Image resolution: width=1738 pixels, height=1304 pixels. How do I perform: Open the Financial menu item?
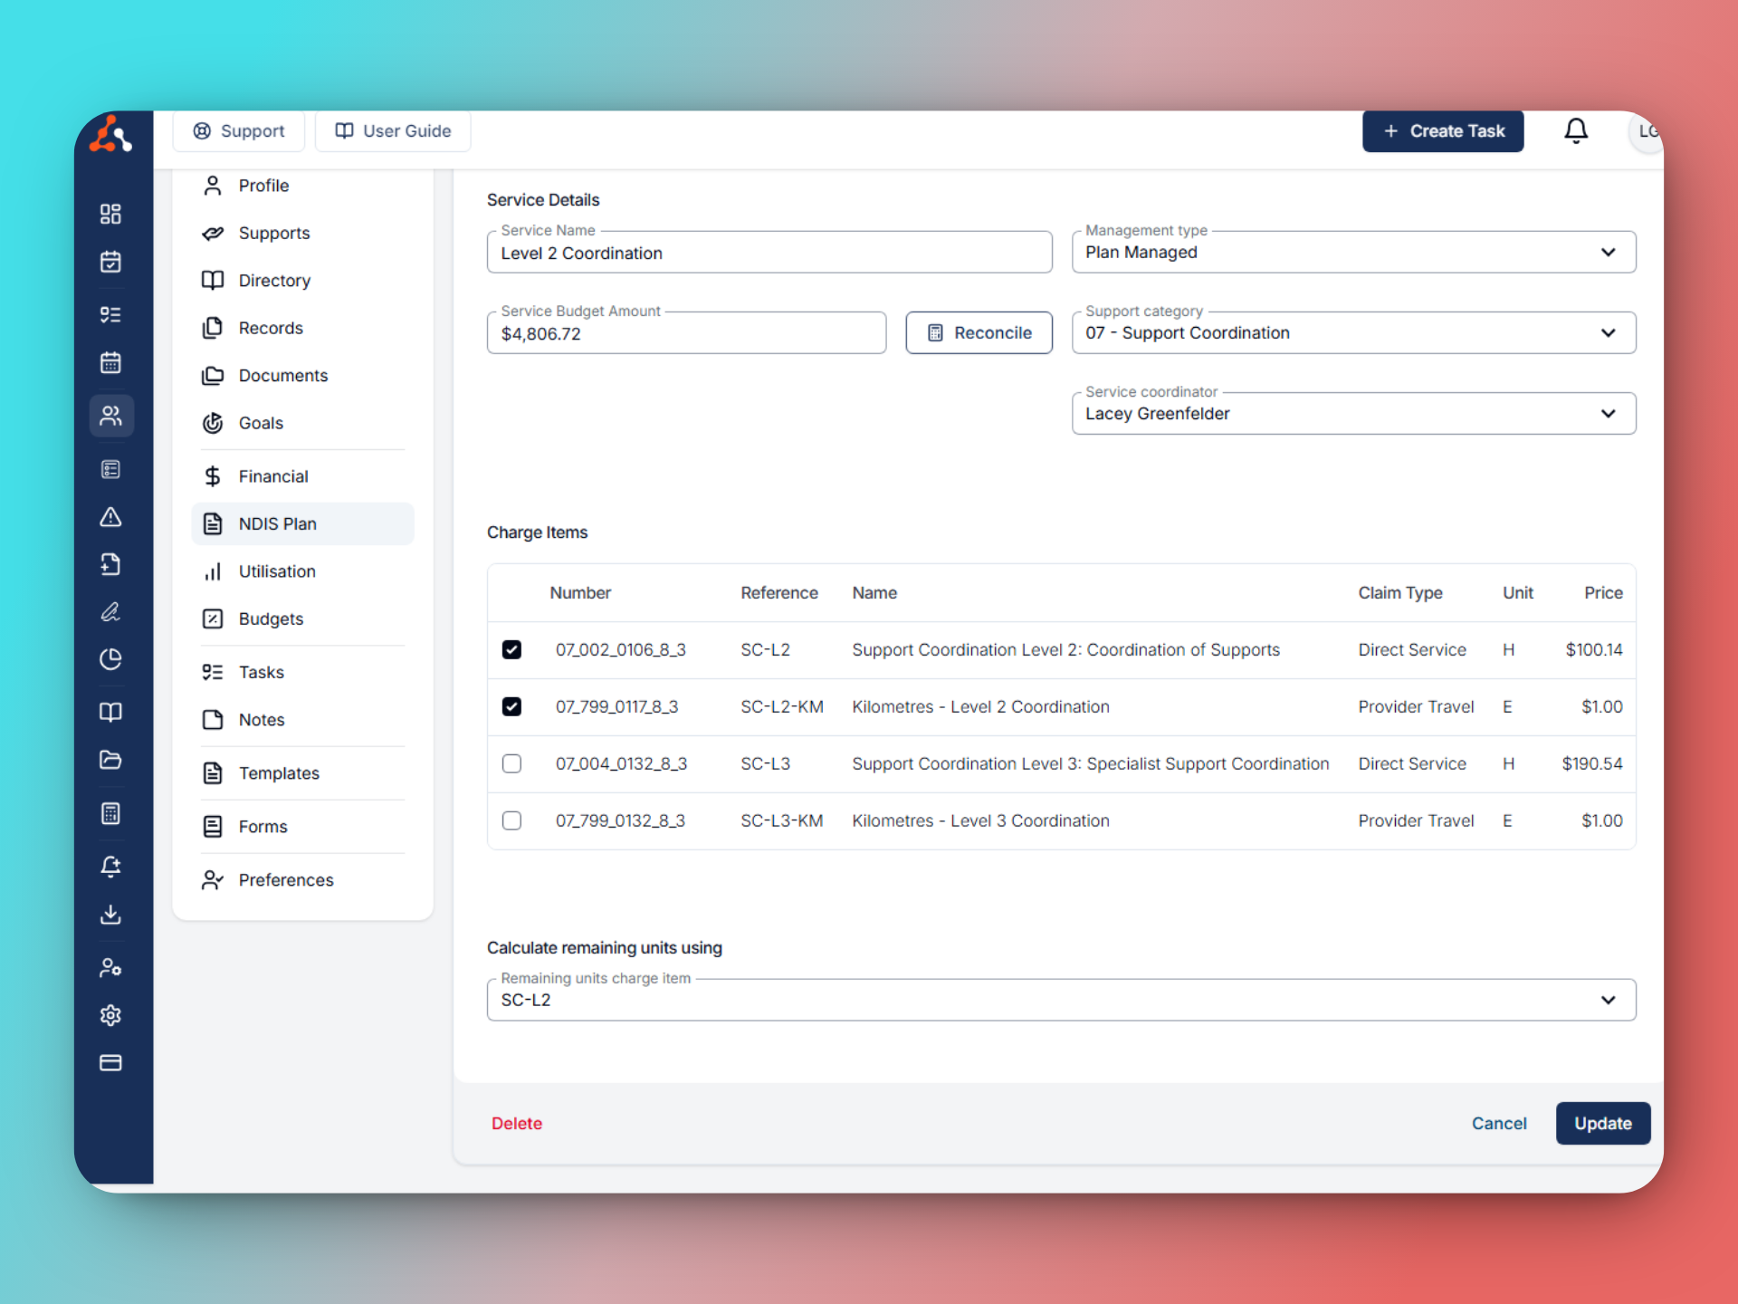click(272, 476)
